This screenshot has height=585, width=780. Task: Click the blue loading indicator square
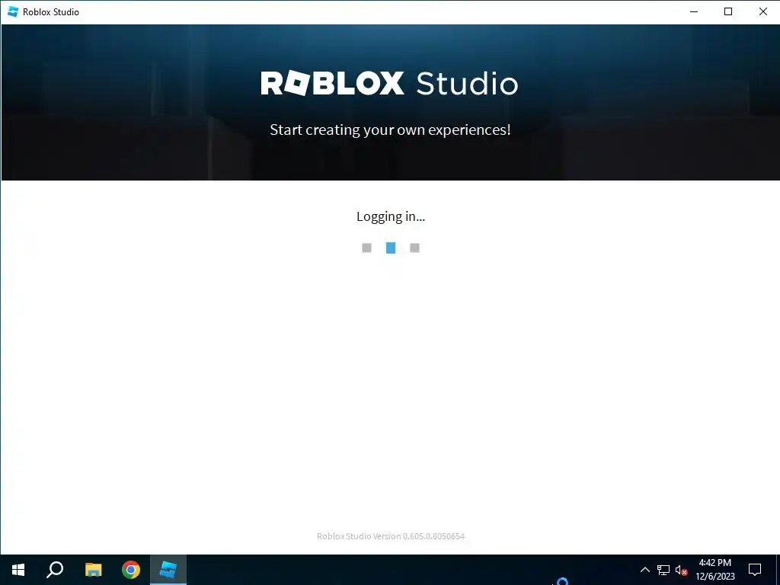tap(391, 248)
